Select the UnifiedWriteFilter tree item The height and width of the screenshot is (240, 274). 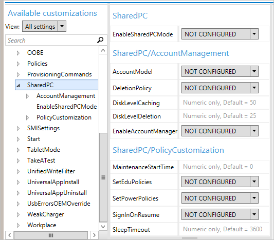click(51, 171)
